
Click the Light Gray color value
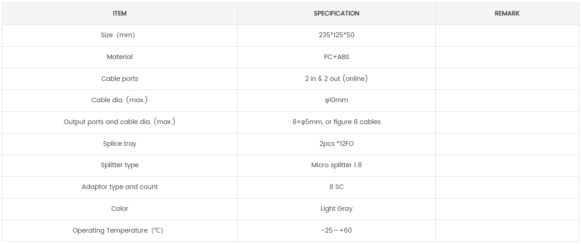(x=336, y=209)
